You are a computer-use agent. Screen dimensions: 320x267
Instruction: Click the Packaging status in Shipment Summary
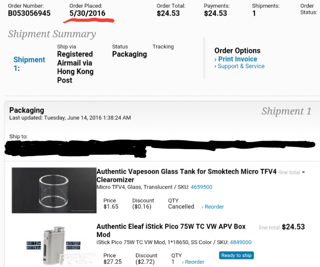[129, 54]
